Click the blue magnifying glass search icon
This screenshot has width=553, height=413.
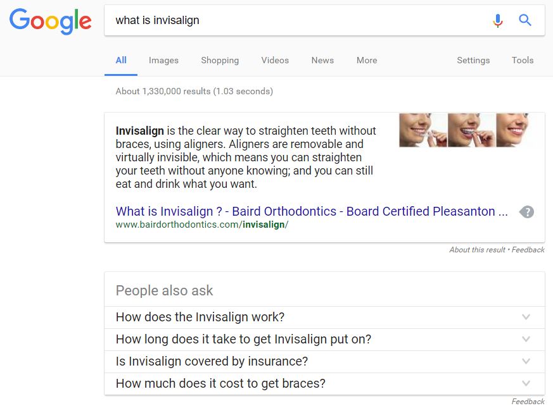pos(524,20)
